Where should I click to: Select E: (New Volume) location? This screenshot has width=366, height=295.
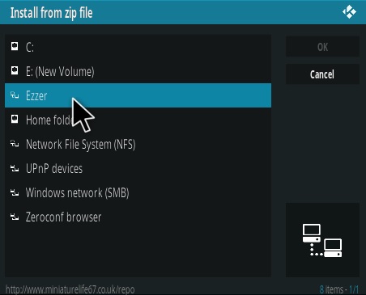138,71
